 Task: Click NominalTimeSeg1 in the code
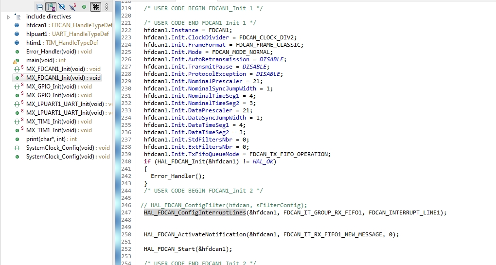coord(213,96)
